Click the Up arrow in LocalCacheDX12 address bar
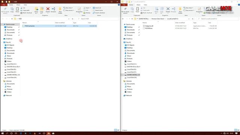 (x=132, y=19)
